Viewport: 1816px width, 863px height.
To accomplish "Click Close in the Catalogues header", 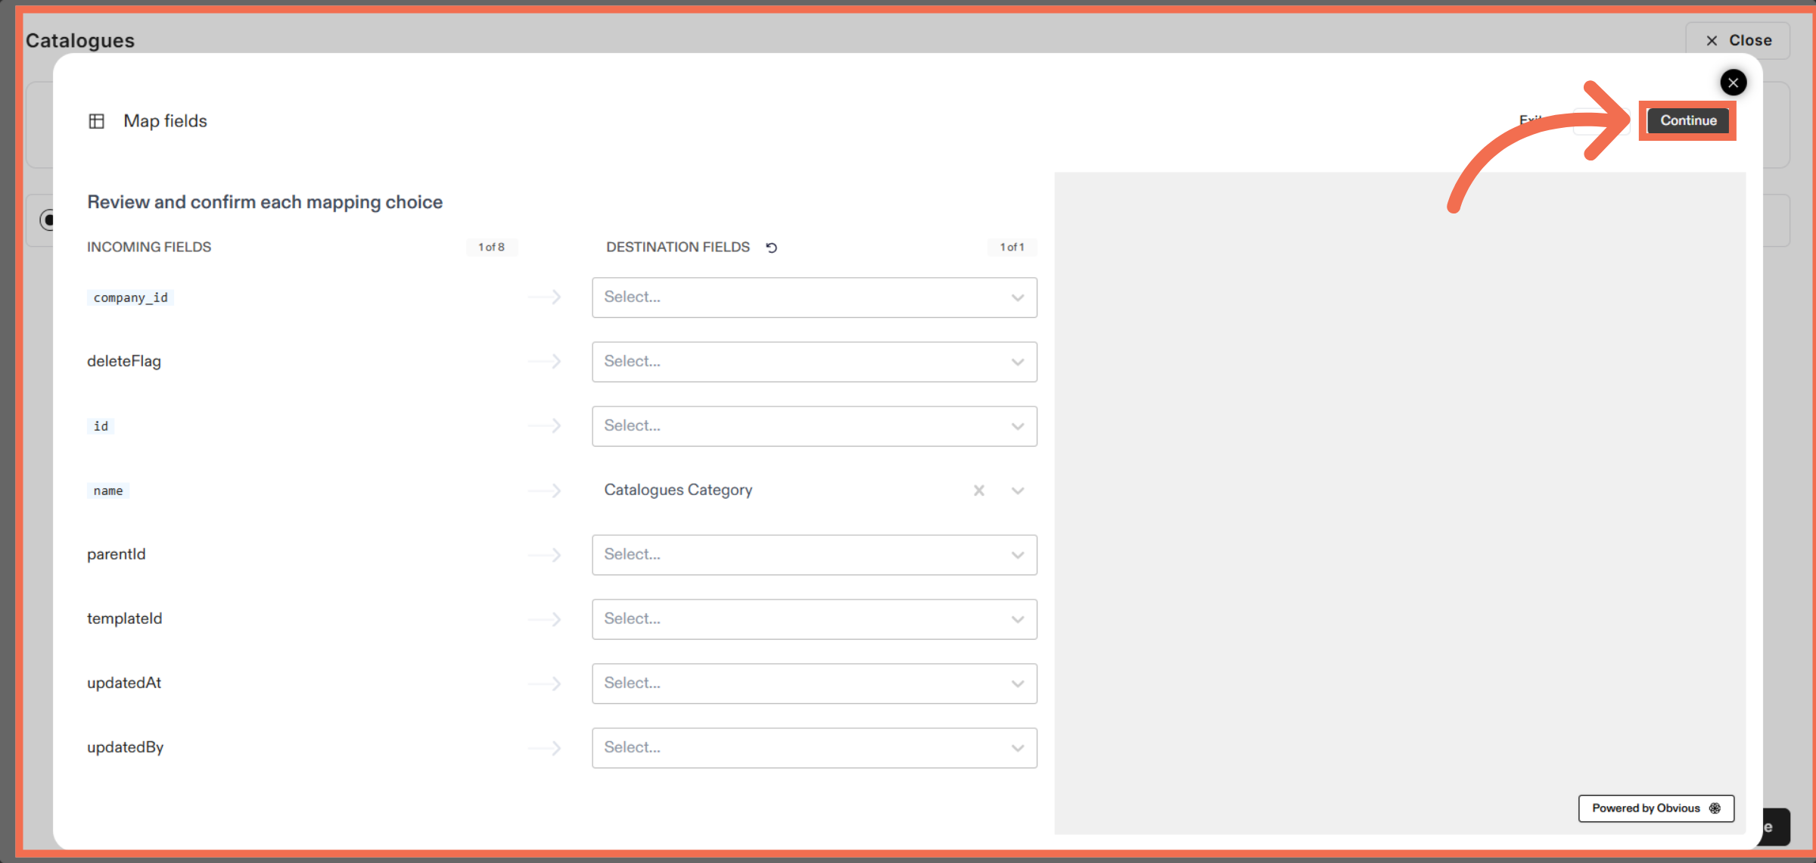I will tap(1737, 40).
